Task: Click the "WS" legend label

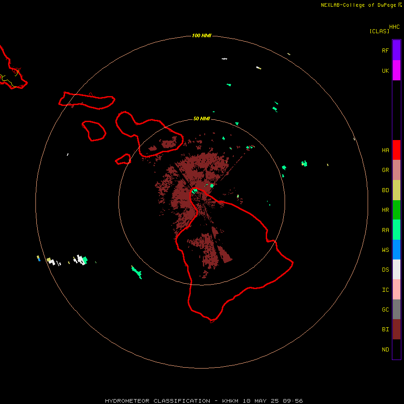Action: tap(385, 250)
